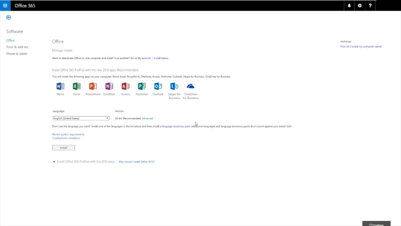Click the Manage installs text
Viewport: 401px width, 226px height.
pos(62,50)
